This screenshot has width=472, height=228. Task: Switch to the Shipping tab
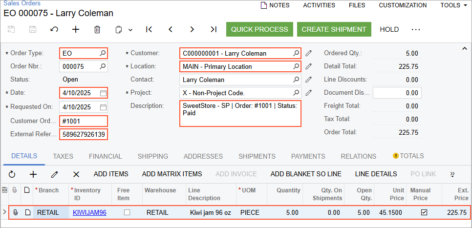(152, 156)
